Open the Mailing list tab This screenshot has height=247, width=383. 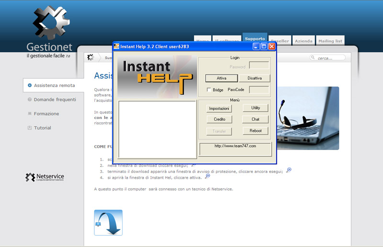[330, 41]
